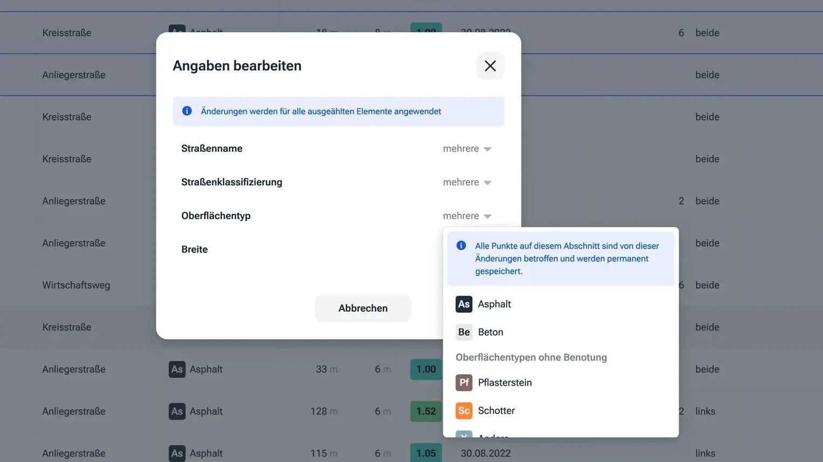823x462 pixels.
Task: Click the date 30.08.2022 in bottom row
Action: pyautogui.click(x=485, y=453)
